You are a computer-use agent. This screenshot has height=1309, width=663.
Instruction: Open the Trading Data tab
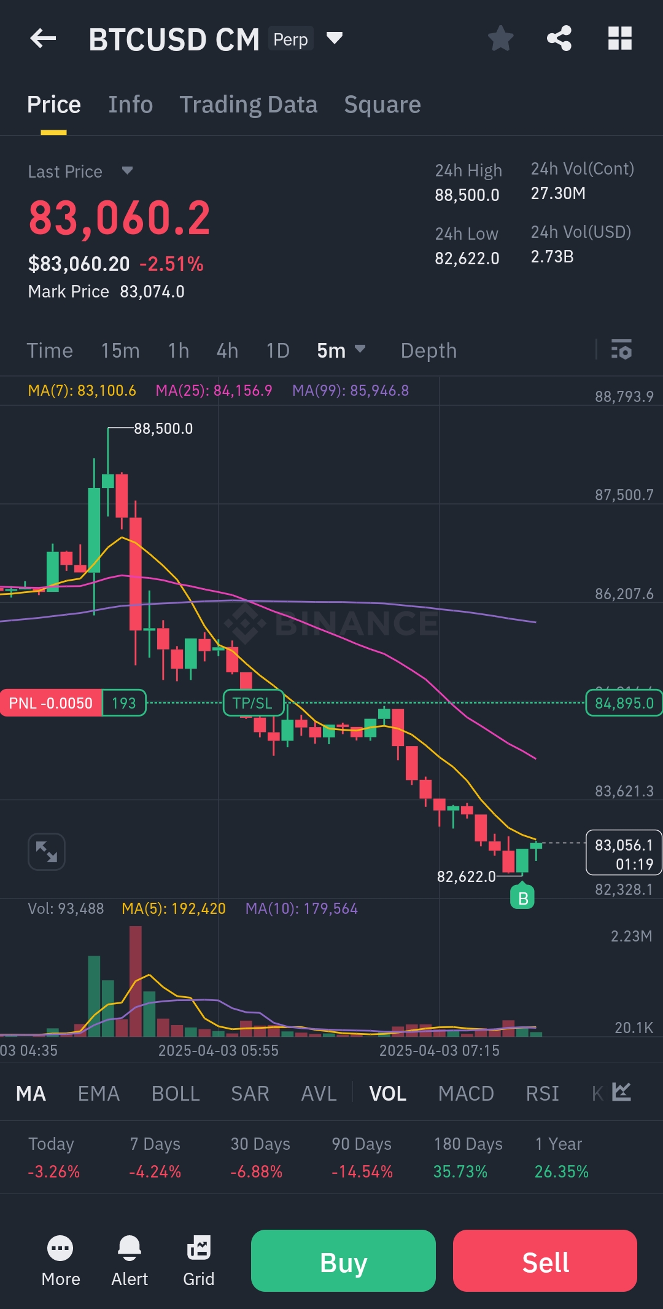(249, 104)
